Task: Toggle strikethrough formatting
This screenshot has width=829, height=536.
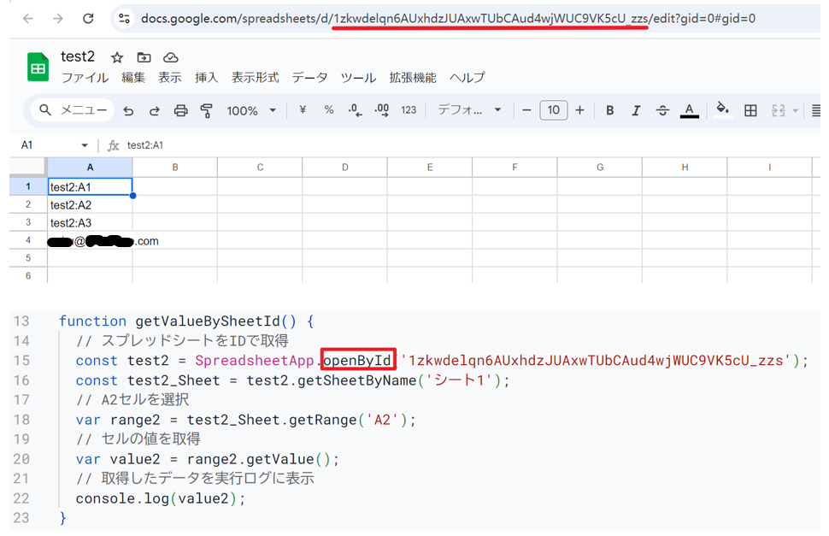Action: 662,110
